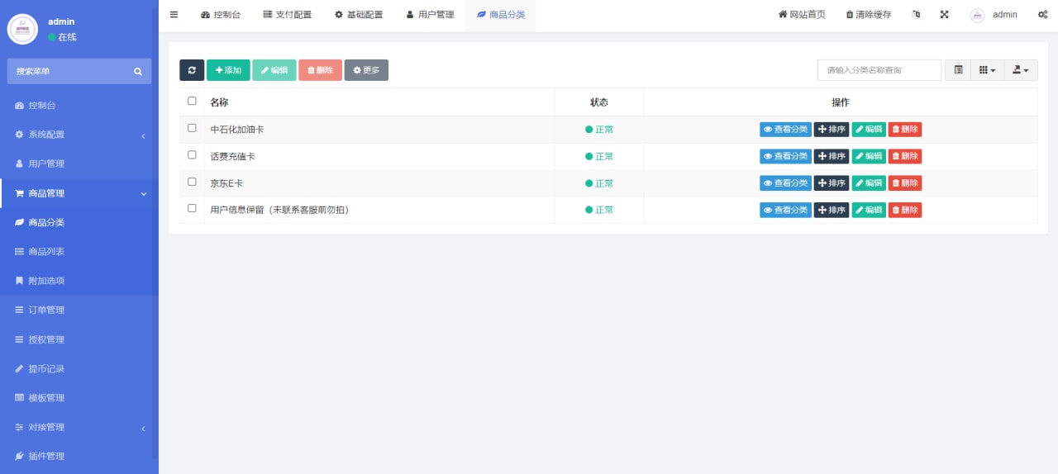This screenshot has width=1058, height=474.
Task: Click the admin avatar in the top header
Action: pyautogui.click(x=977, y=15)
